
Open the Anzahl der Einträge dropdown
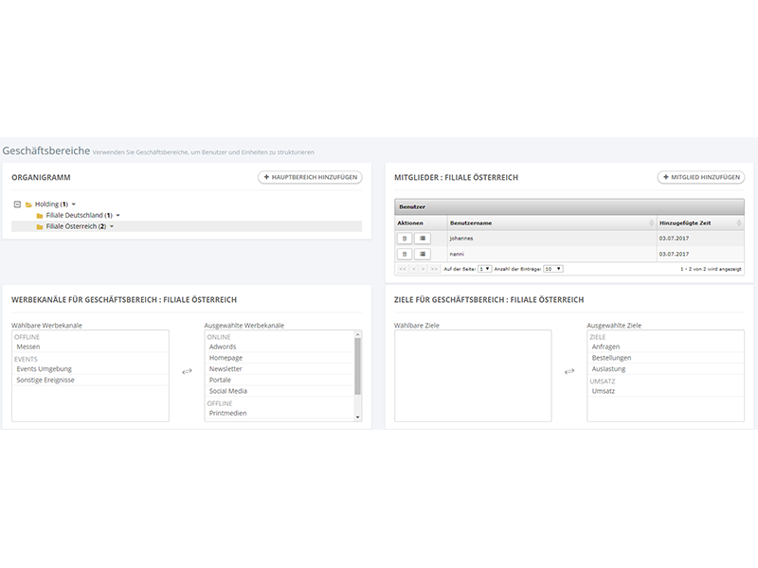coord(553,269)
